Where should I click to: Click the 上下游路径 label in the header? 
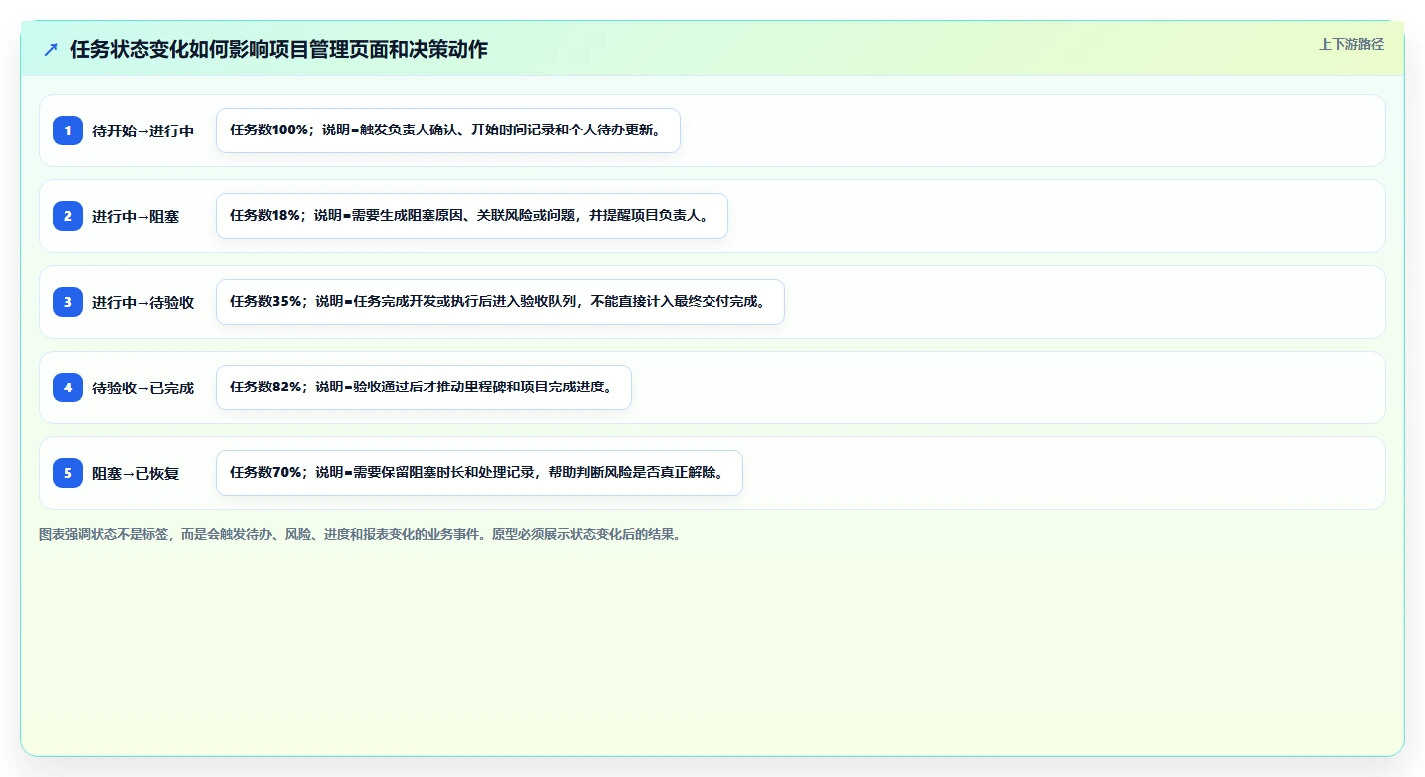click(1351, 44)
